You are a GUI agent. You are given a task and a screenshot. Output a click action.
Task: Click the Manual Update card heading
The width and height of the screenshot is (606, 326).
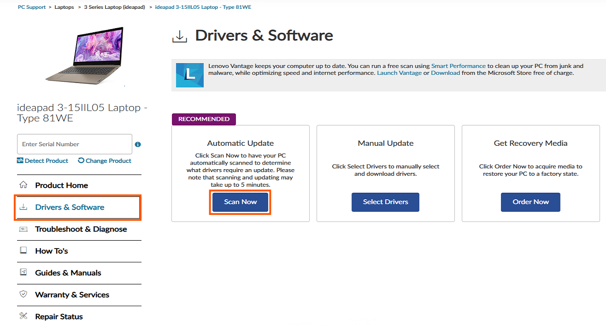pyautogui.click(x=386, y=143)
